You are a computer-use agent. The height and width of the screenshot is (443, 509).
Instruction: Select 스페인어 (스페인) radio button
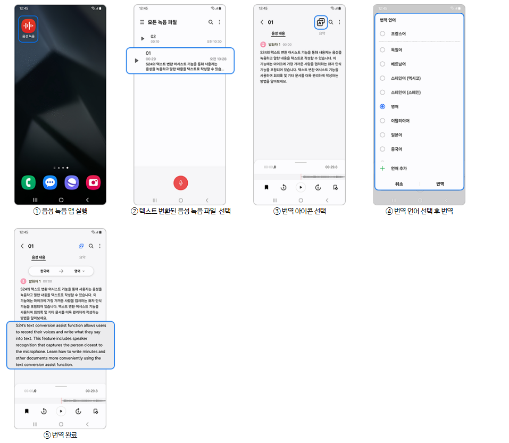click(382, 92)
